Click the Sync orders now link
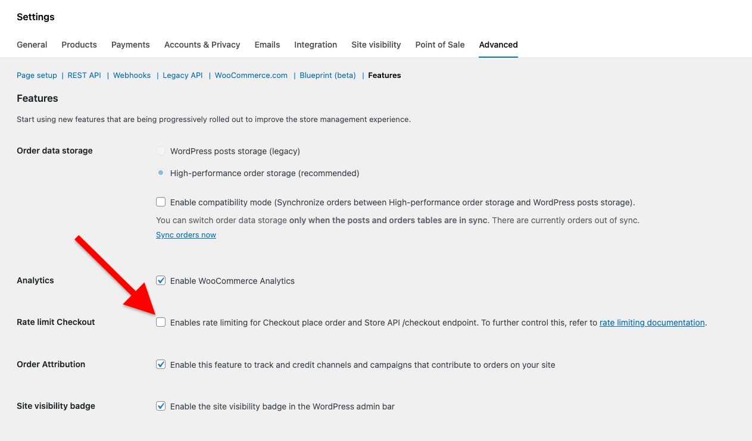This screenshot has width=752, height=441. click(186, 235)
